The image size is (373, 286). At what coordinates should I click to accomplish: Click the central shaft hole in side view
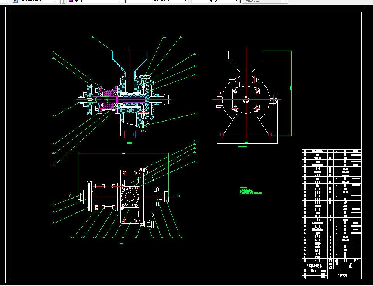coord(246,99)
